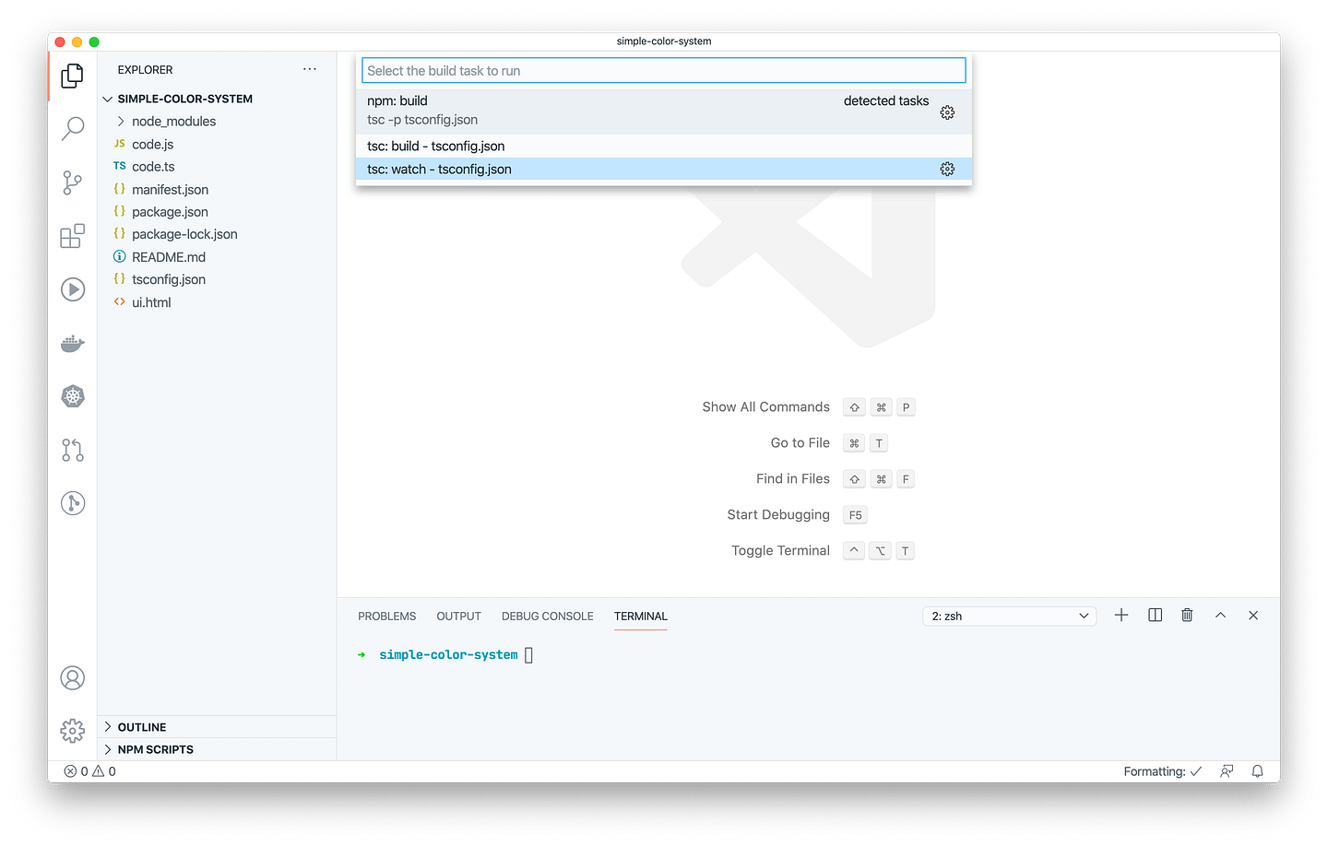The image size is (1328, 846).
Task: Expand the OUTLINE section
Action: [x=217, y=727]
